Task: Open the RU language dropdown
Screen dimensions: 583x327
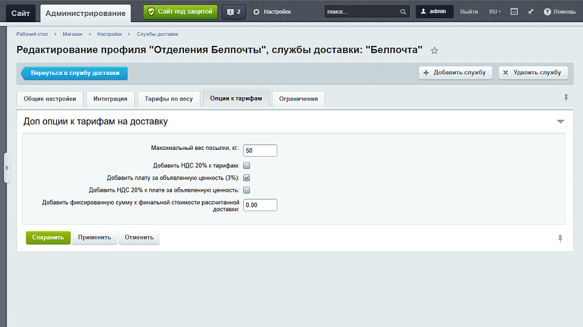Action: pos(495,12)
